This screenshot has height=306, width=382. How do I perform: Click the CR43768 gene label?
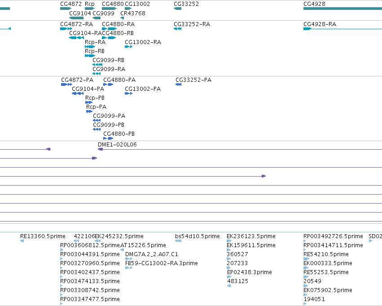pos(133,13)
